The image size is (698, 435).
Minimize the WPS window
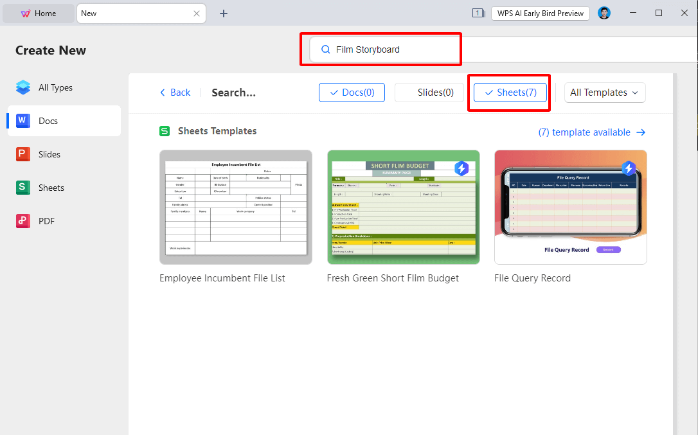click(633, 13)
